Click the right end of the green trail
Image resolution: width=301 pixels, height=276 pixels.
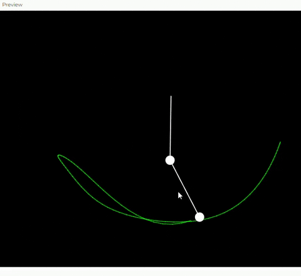click(280, 142)
